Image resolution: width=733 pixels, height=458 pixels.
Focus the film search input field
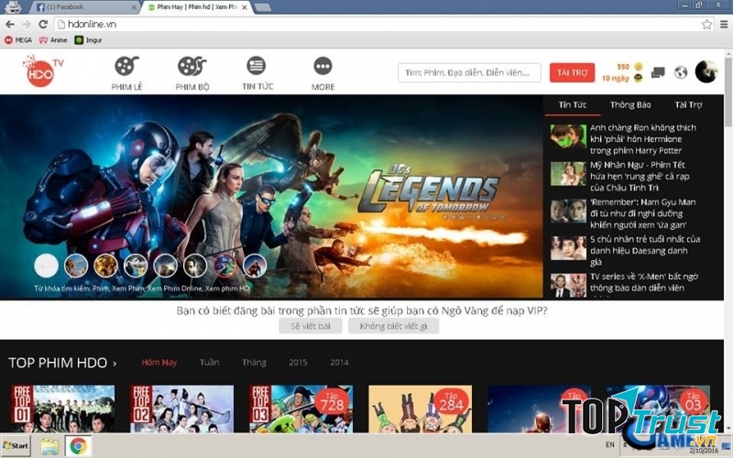(469, 72)
